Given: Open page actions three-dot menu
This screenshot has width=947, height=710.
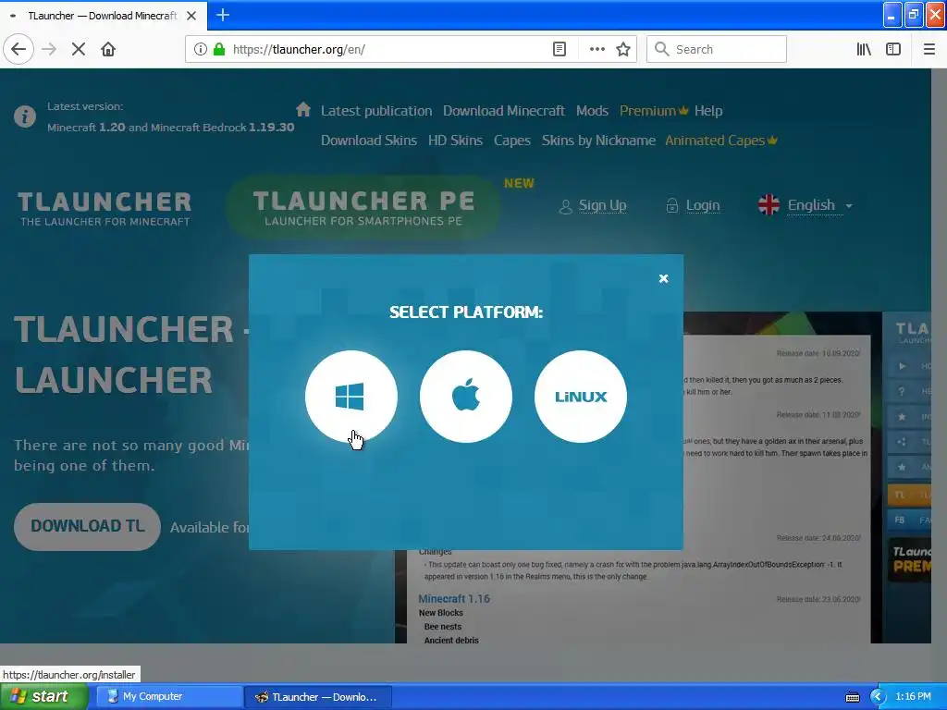Looking at the screenshot, I should [x=596, y=49].
